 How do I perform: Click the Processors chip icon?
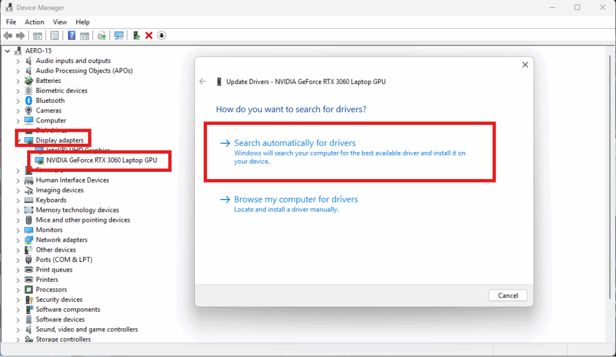point(29,290)
